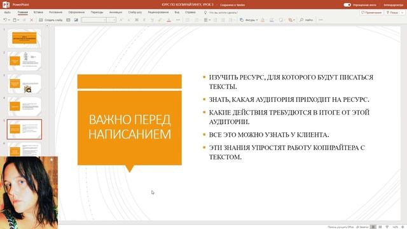Viewport: 407px width, 229px height.
Task: Open the Переходы ribbon tab
Action: point(97,12)
